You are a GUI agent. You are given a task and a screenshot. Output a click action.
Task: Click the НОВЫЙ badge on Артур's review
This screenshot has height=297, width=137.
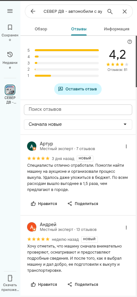point(85,158)
